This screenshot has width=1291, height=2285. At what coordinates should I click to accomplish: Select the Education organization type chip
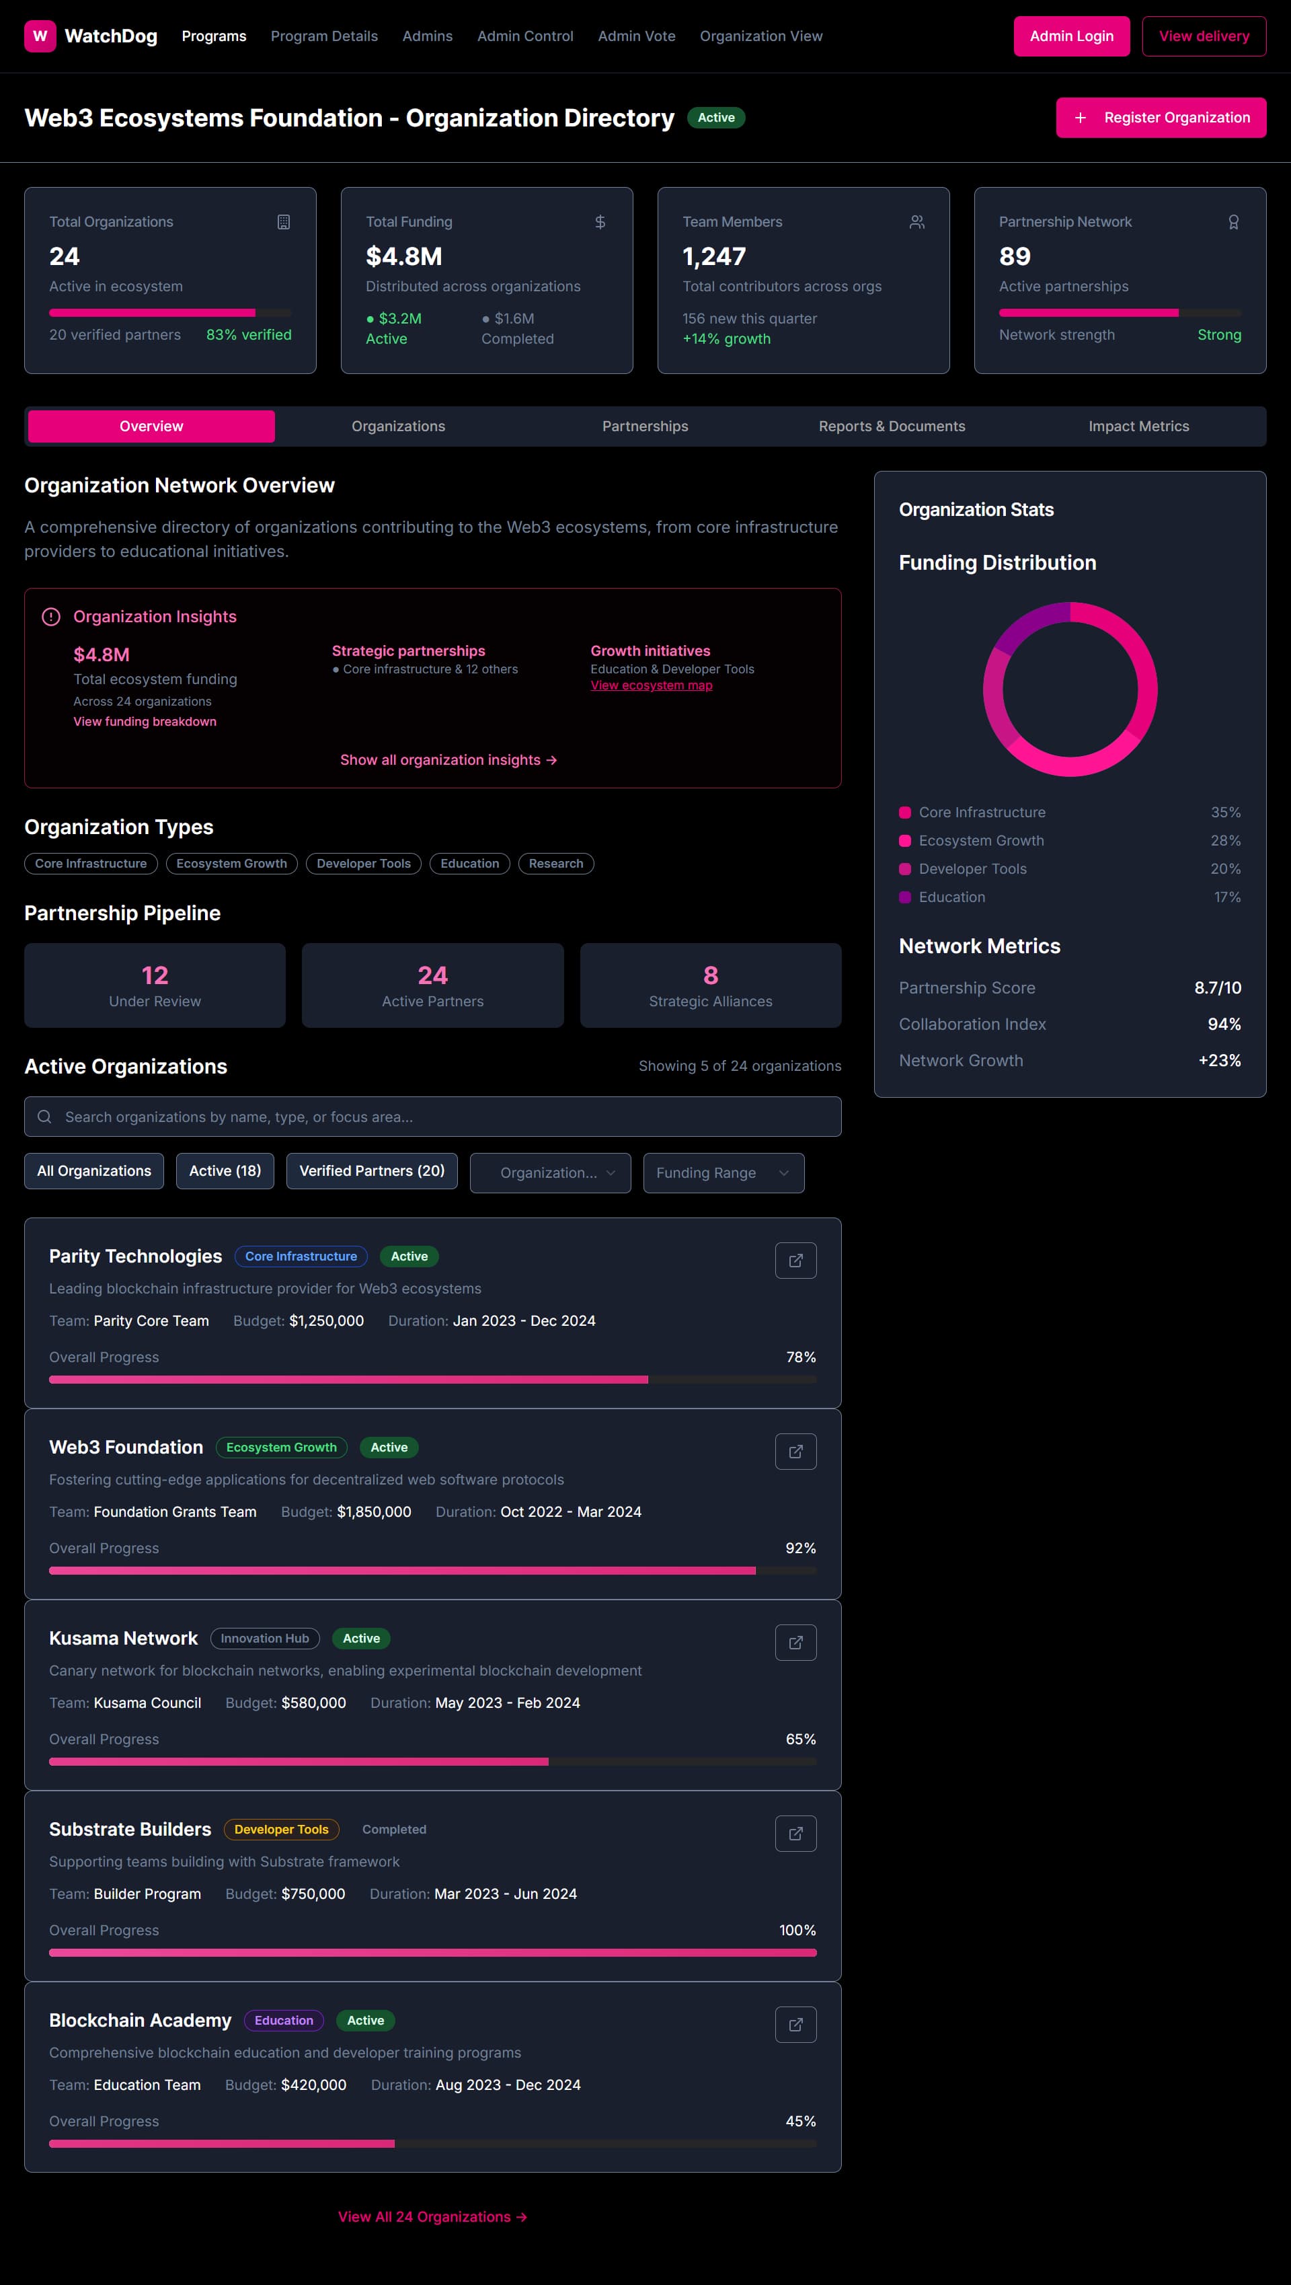[469, 863]
